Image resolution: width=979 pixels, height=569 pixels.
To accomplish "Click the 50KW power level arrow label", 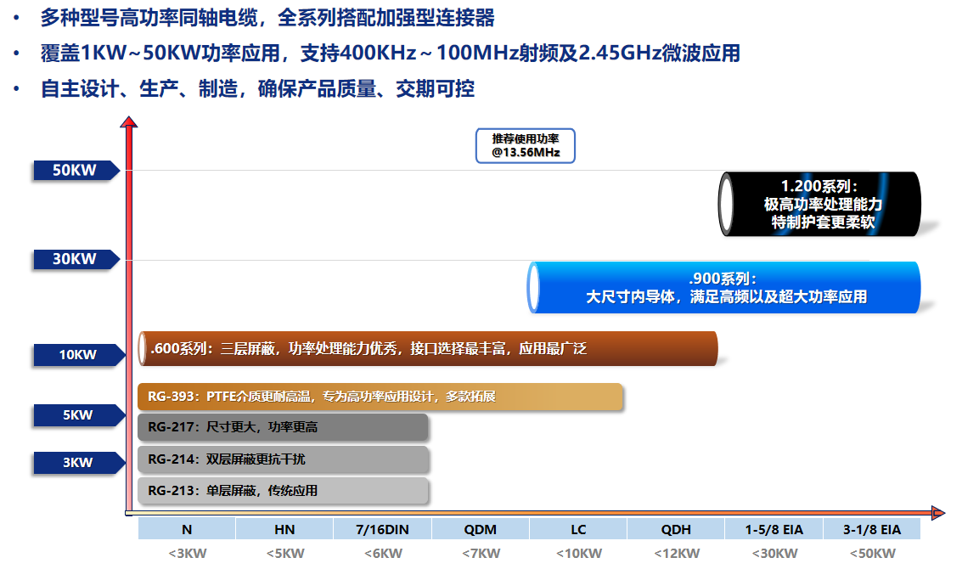I will [x=75, y=171].
